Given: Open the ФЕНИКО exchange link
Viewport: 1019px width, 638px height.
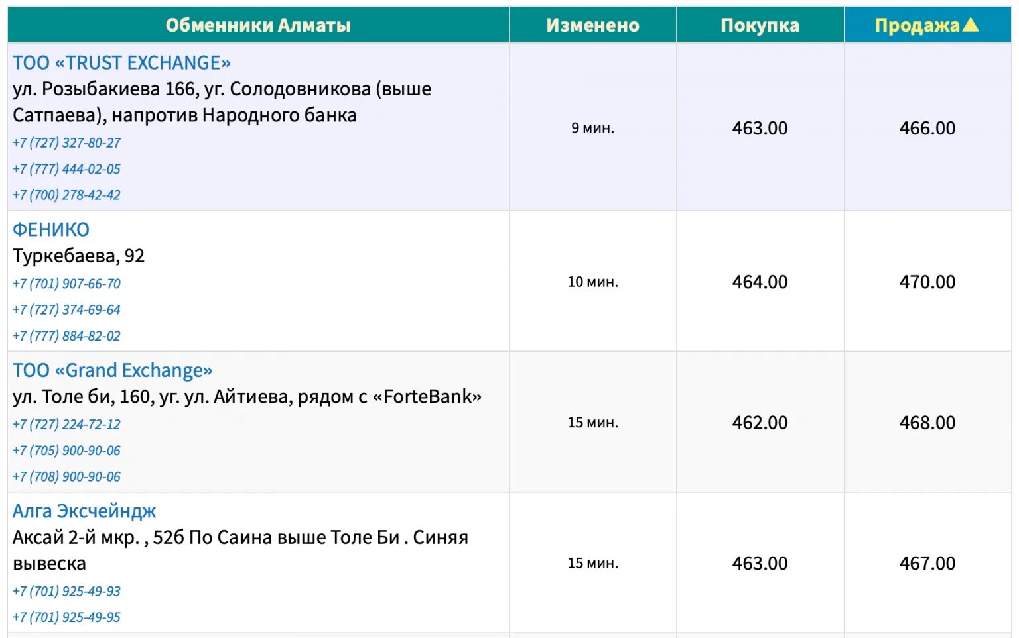Looking at the screenshot, I should pyautogui.click(x=51, y=230).
